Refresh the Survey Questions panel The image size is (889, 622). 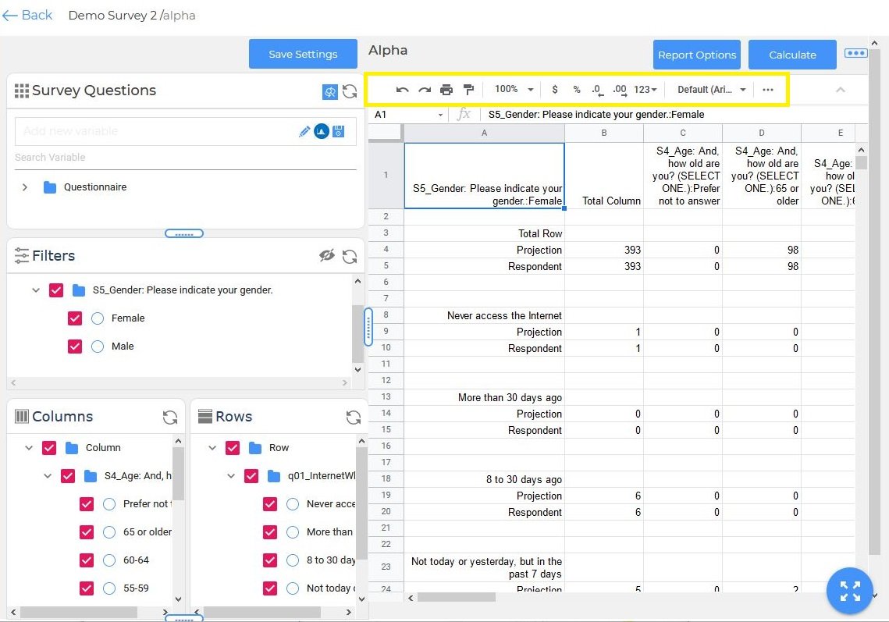(x=350, y=91)
